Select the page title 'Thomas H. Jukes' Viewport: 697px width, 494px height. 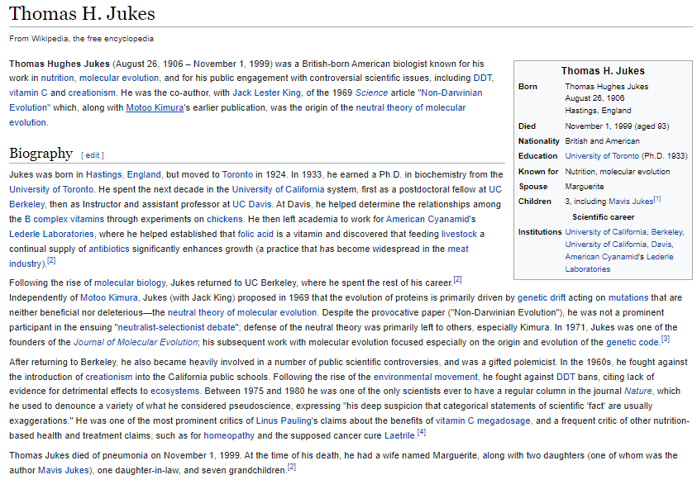coord(82,14)
